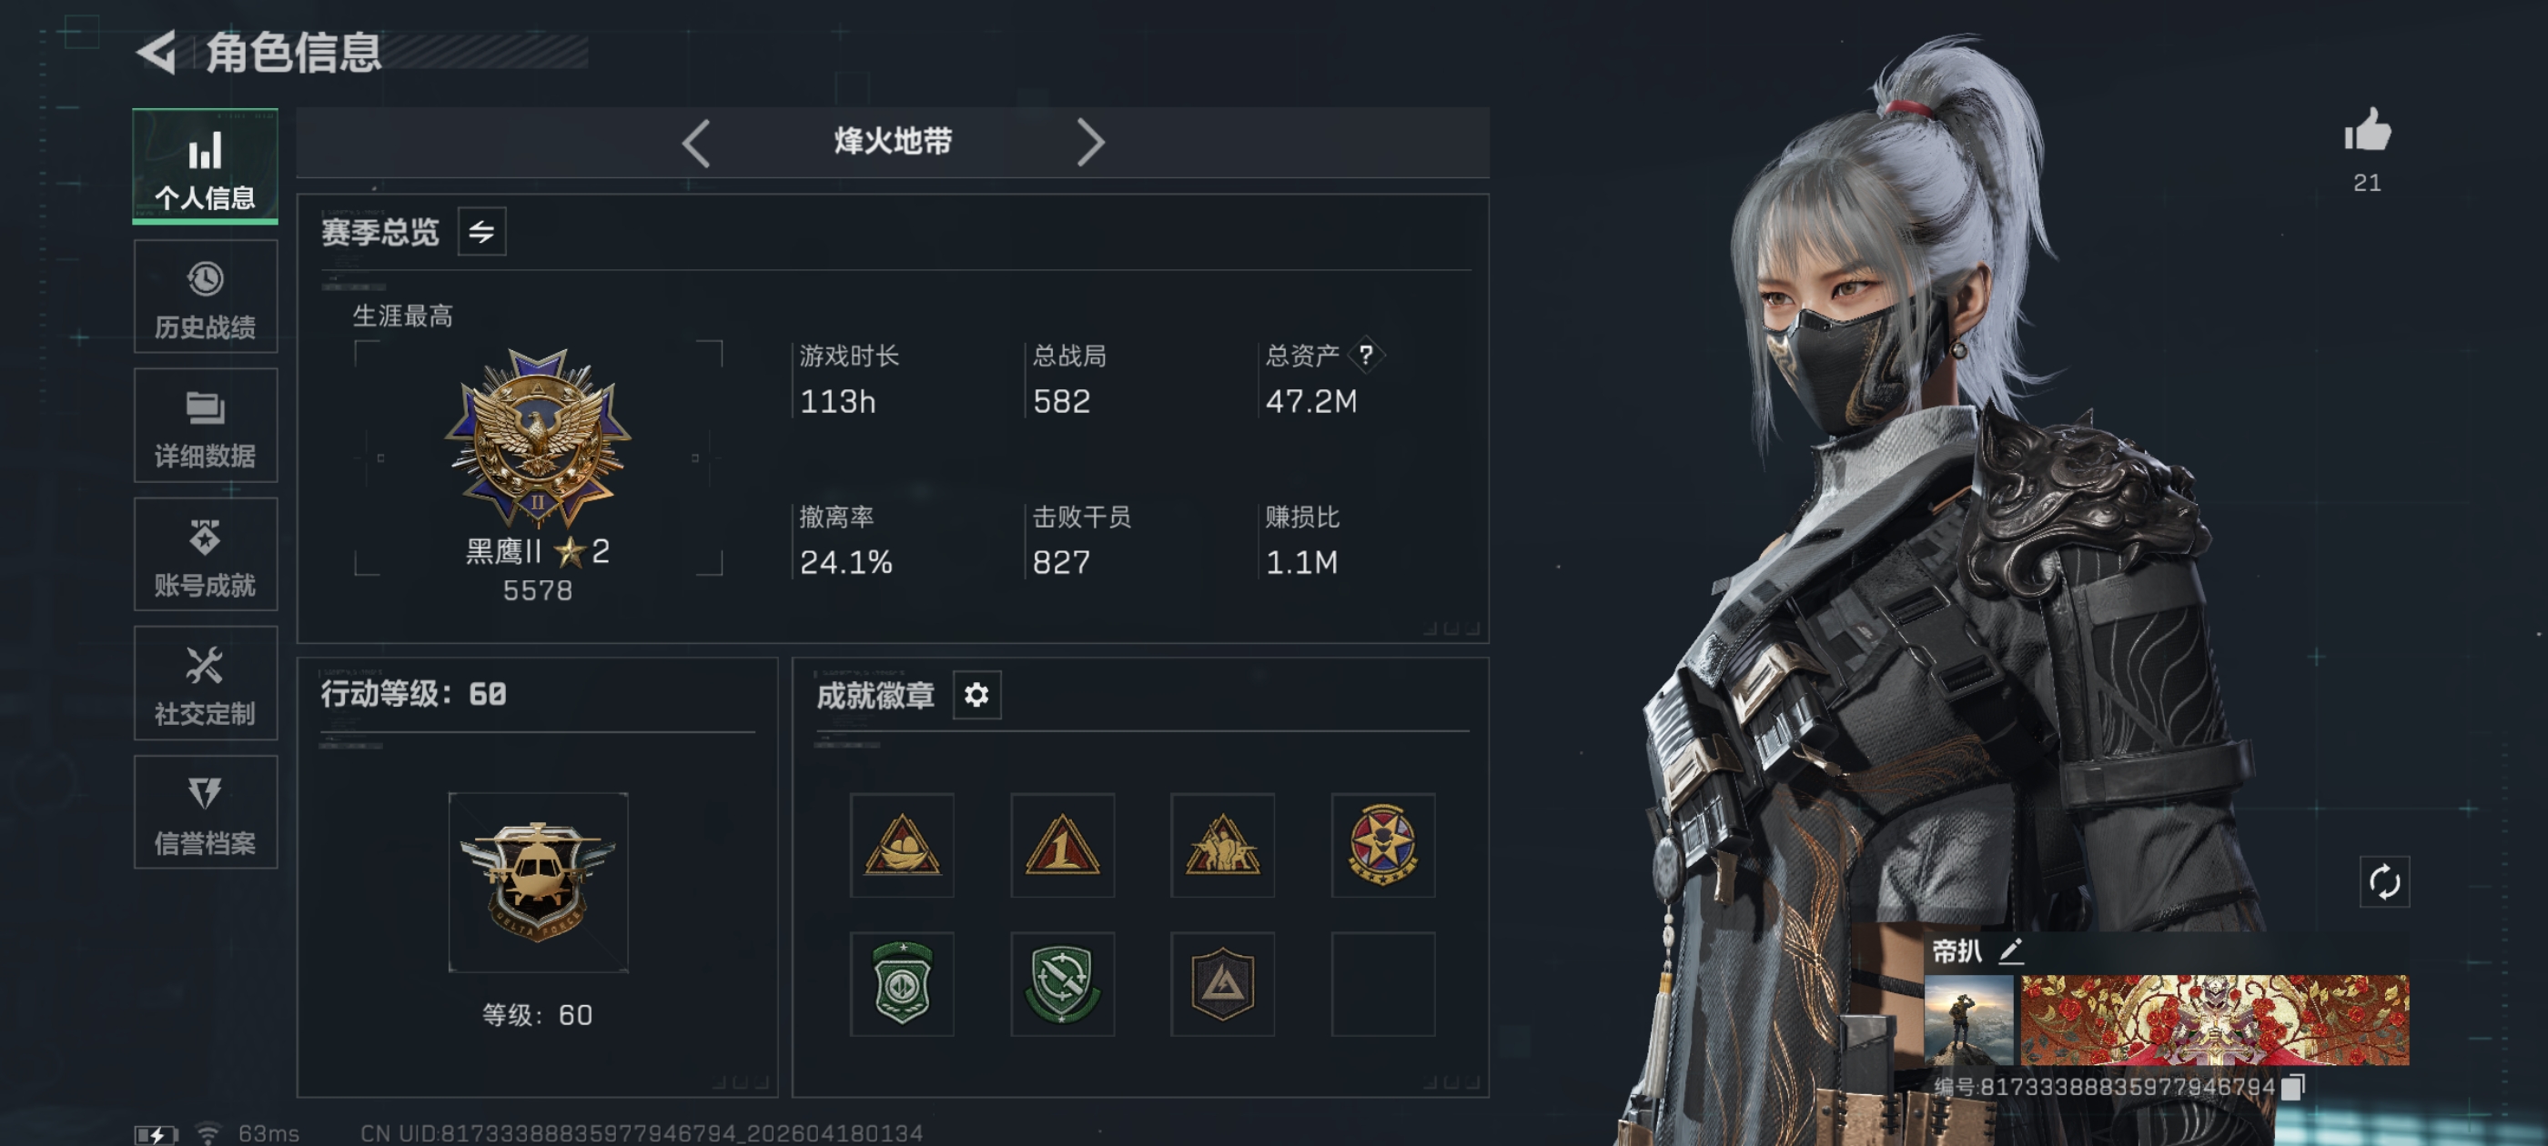Viewport: 2548px width, 1146px height.
Task: Open the 详细数据 tab
Action: tap(206, 425)
